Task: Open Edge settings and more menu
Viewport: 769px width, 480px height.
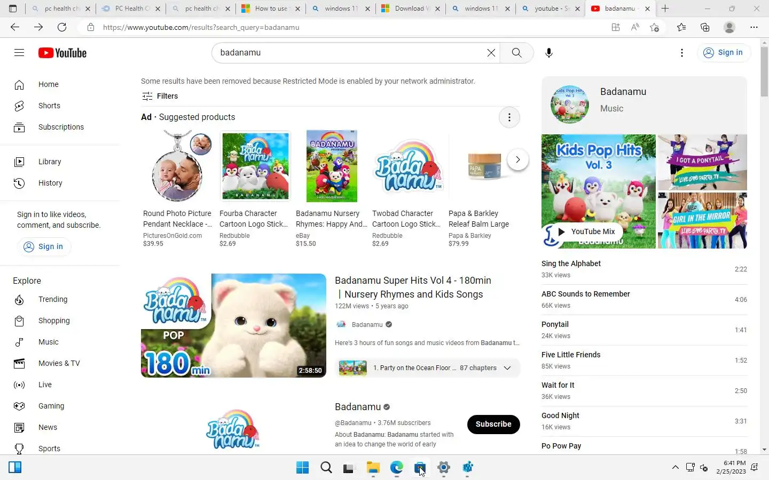Action: point(754,27)
